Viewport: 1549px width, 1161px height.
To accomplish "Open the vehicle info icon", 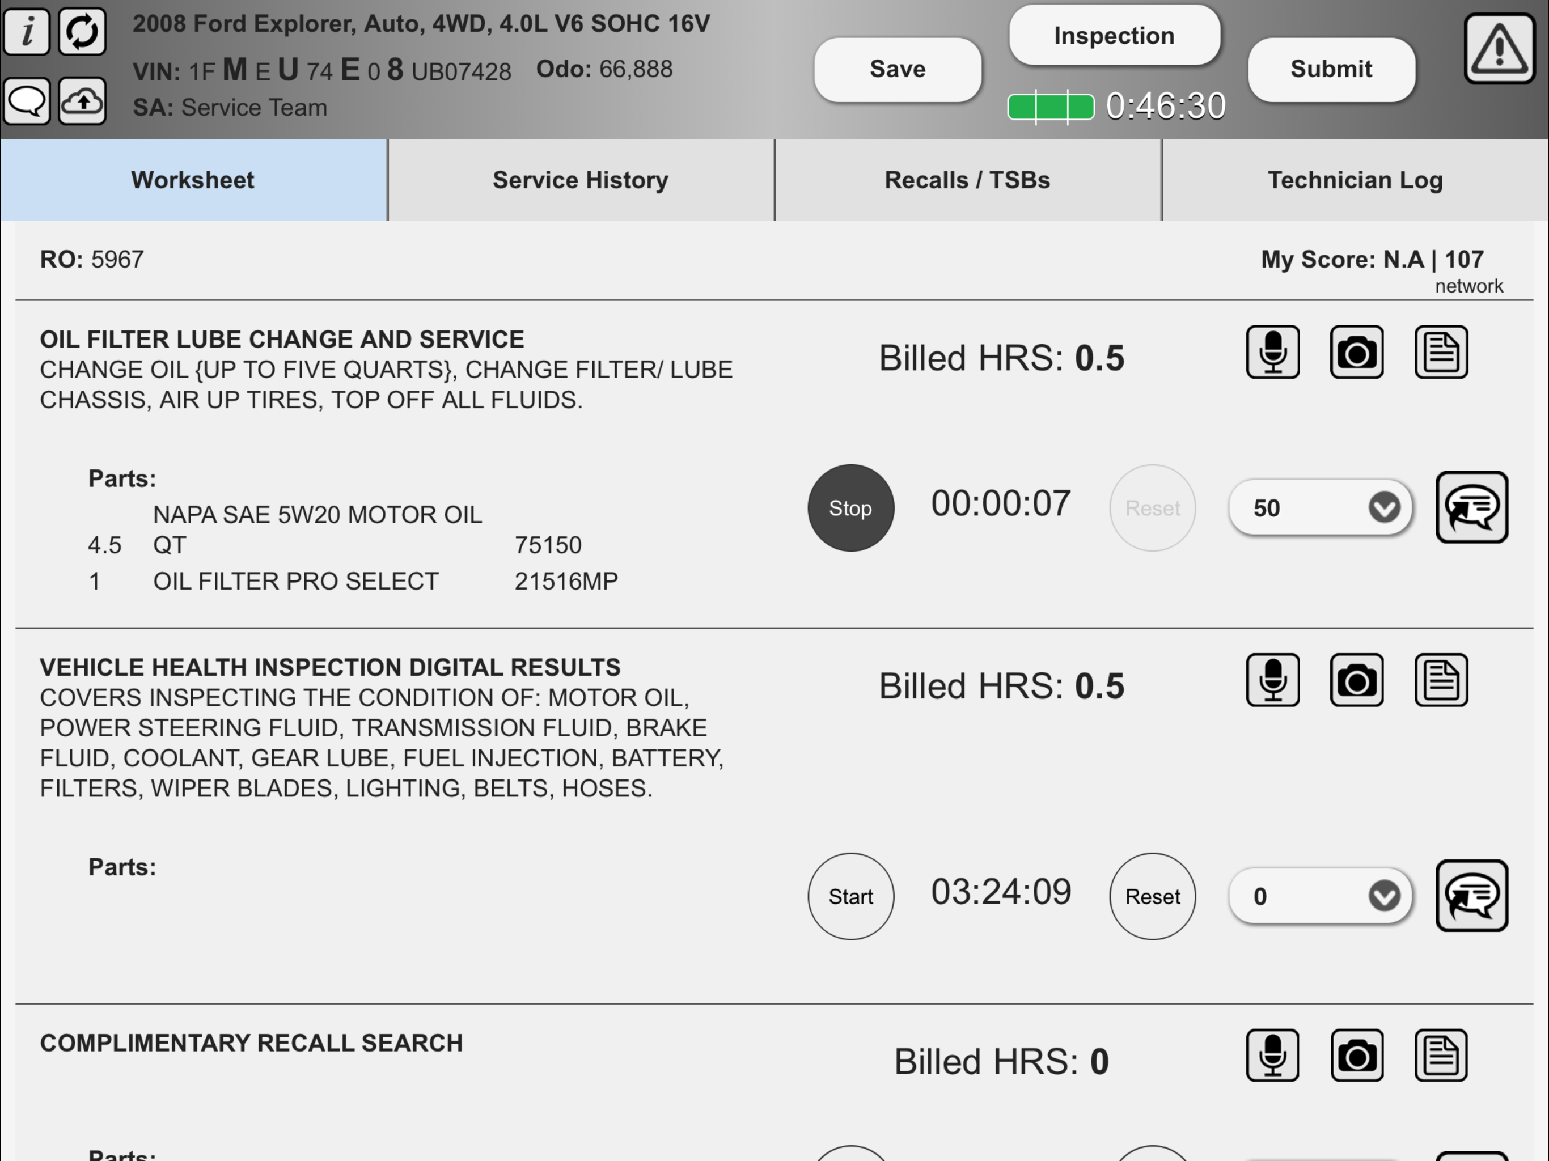I will 27,32.
